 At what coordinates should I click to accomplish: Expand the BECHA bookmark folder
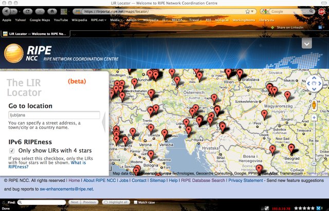click(x=178, y=20)
